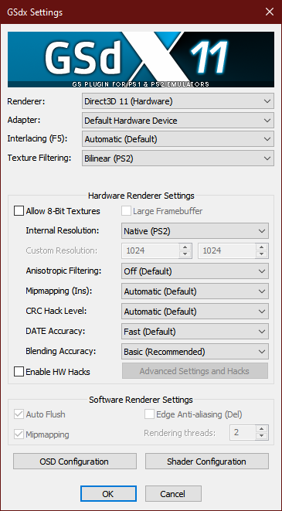Open the Mipmapping (Ins) dropdown

pos(195,291)
